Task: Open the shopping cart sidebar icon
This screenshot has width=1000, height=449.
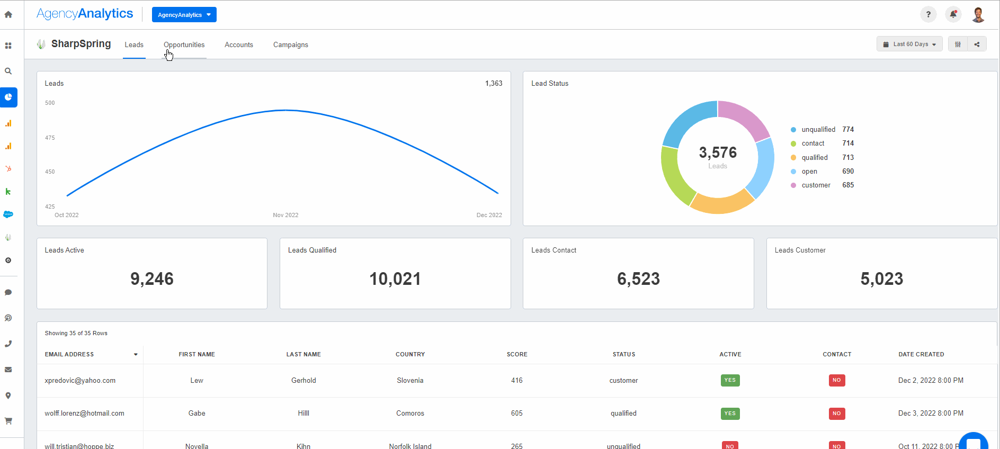Action: tap(8, 421)
